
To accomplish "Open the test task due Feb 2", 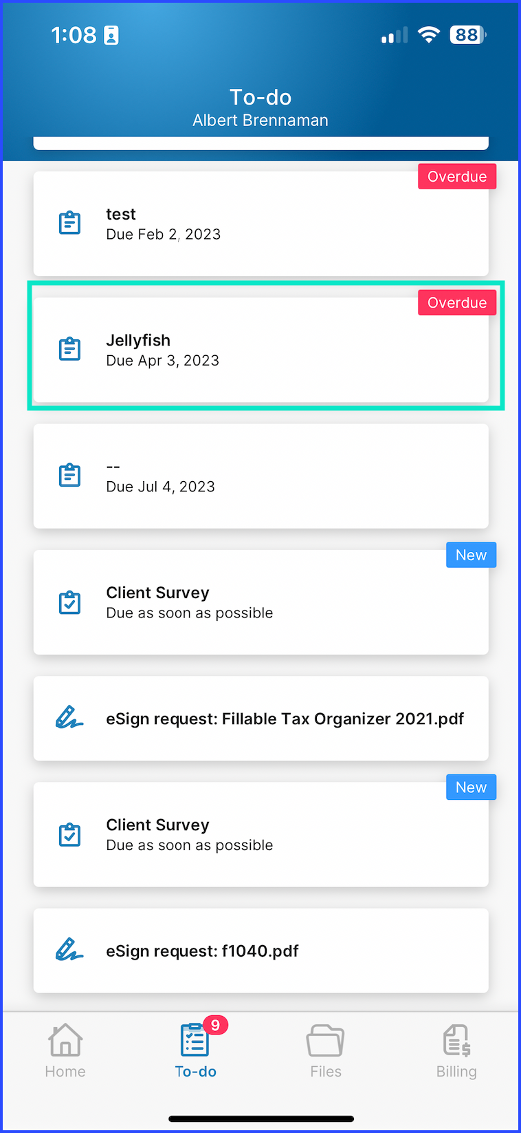I will pyautogui.click(x=261, y=224).
